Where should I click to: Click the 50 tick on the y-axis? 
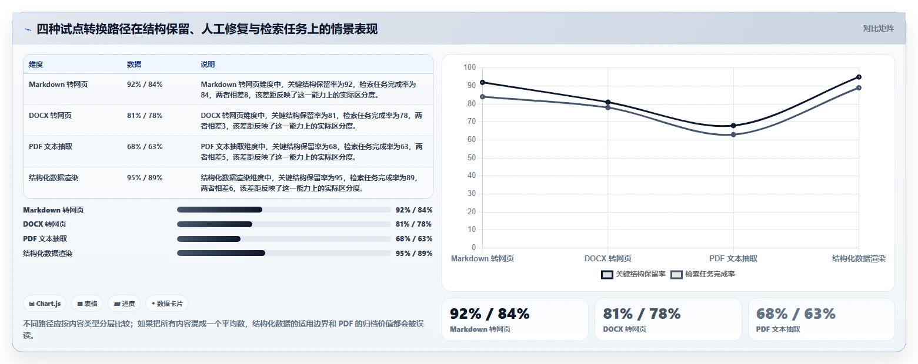point(471,157)
